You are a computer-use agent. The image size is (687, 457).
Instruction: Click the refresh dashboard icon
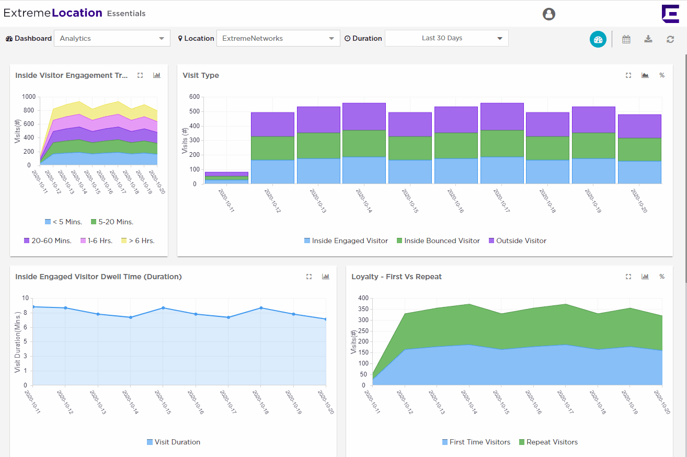tap(670, 39)
